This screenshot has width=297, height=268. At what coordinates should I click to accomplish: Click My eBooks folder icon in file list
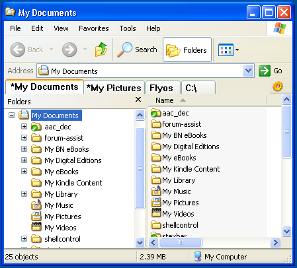(156, 158)
